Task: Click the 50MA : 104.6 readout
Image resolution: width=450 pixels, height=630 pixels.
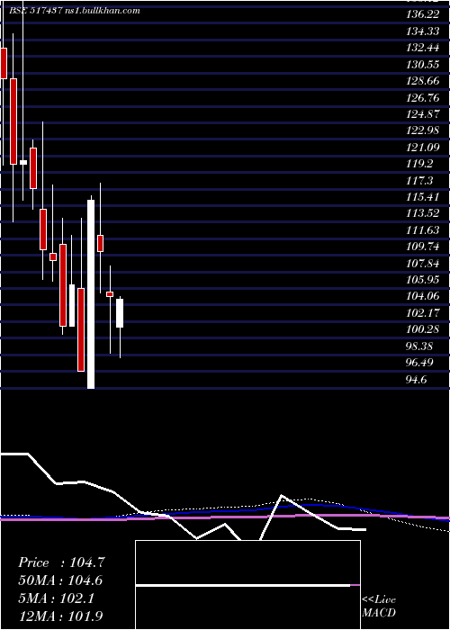Action: (60, 580)
